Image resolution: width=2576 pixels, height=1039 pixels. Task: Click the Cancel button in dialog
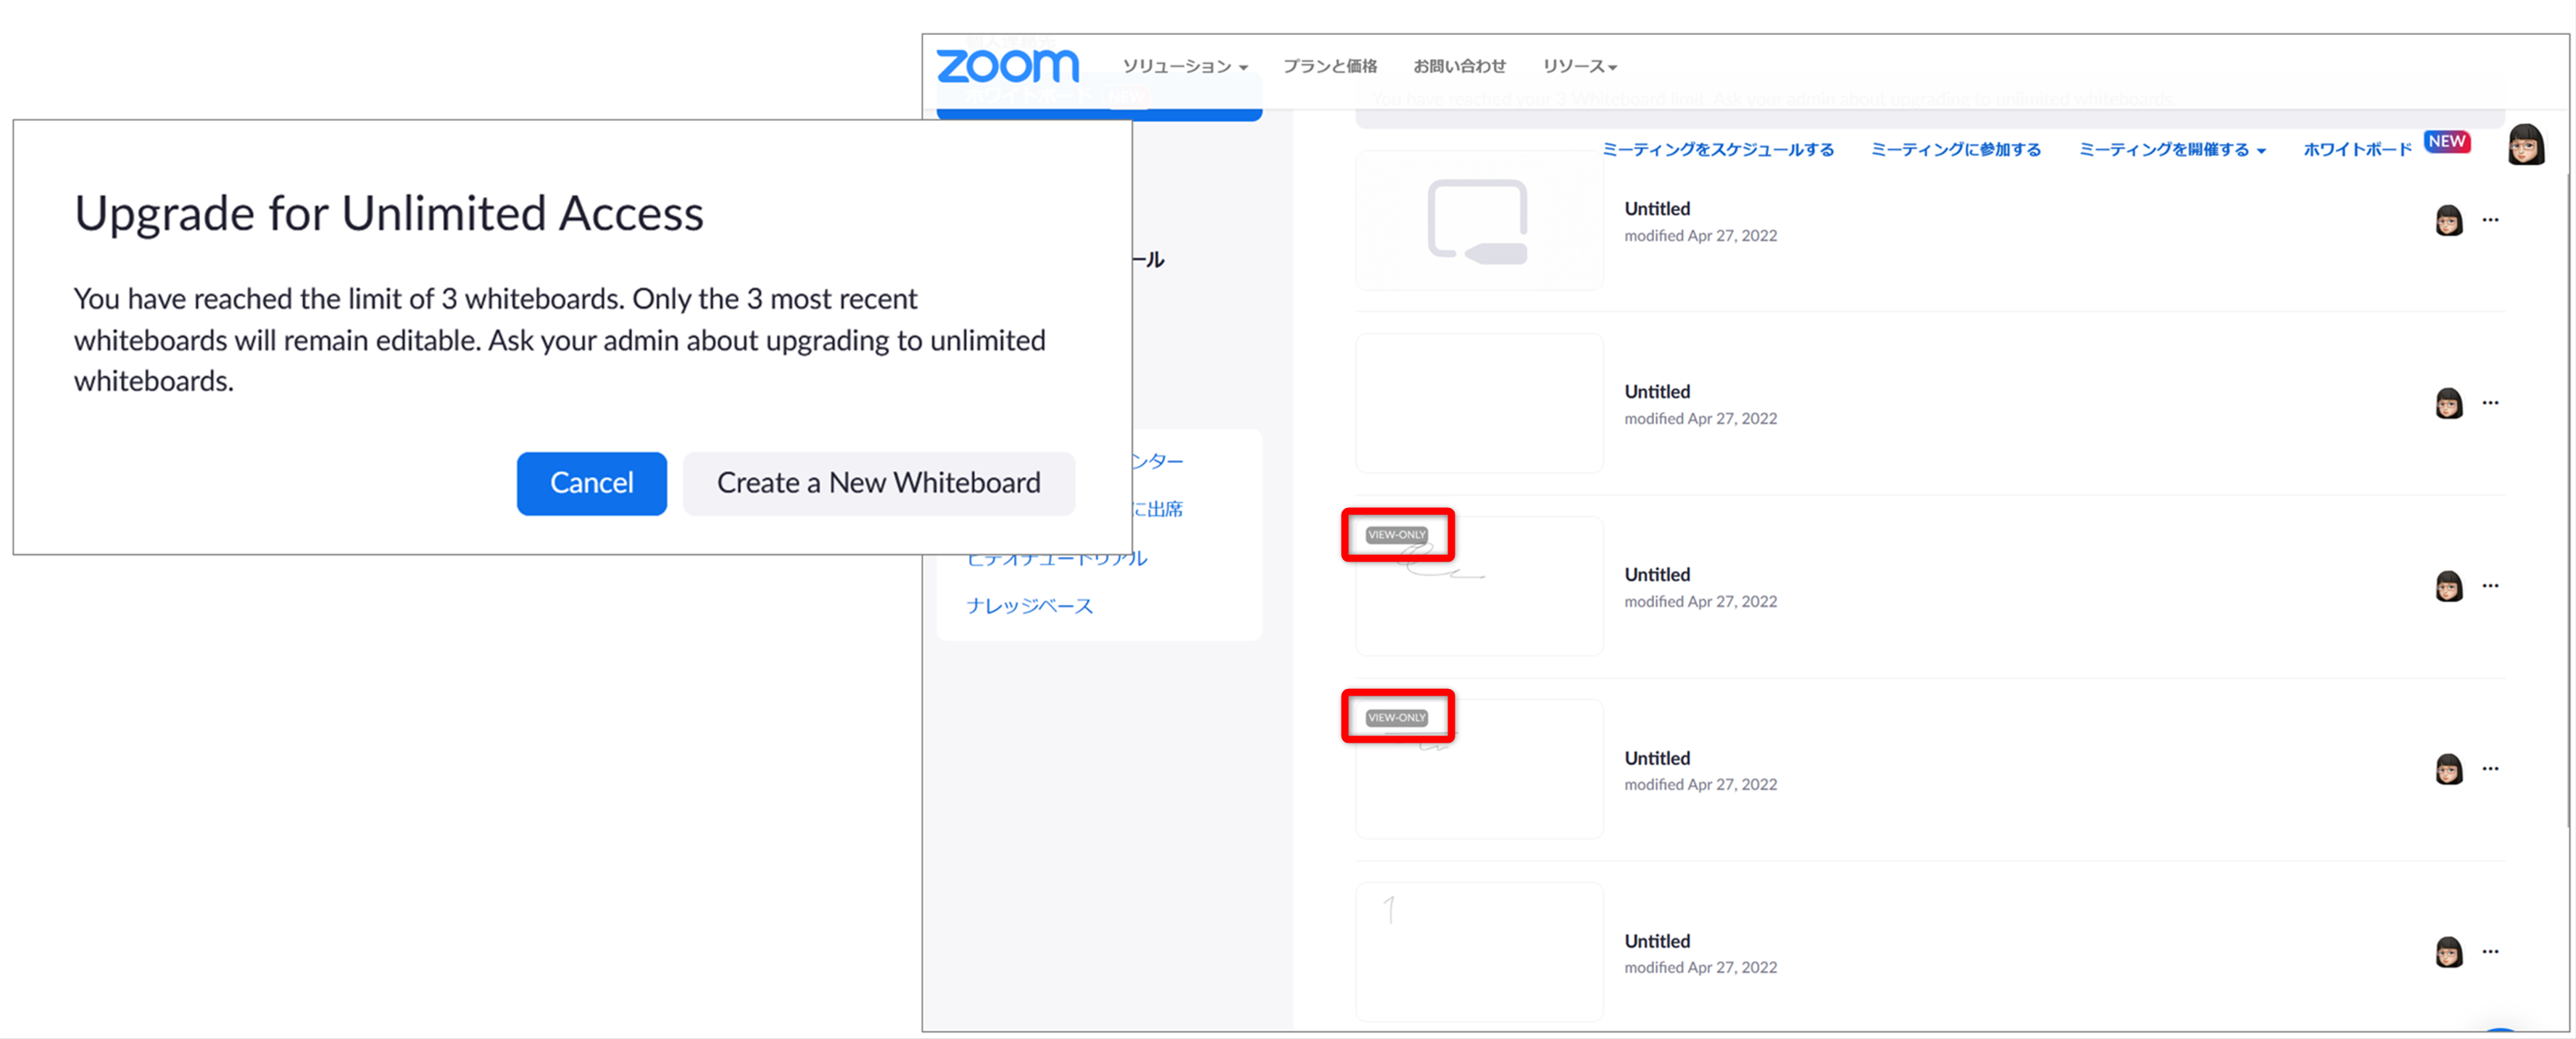[591, 483]
